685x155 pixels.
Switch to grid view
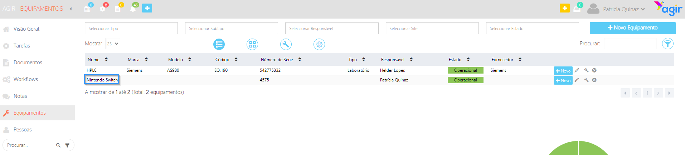[252, 44]
